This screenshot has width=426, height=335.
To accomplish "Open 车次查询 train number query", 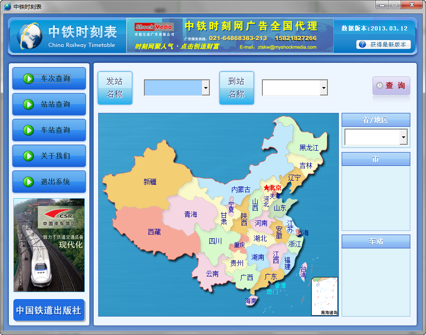I will (x=49, y=78).
